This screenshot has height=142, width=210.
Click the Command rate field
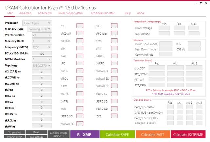166,54
